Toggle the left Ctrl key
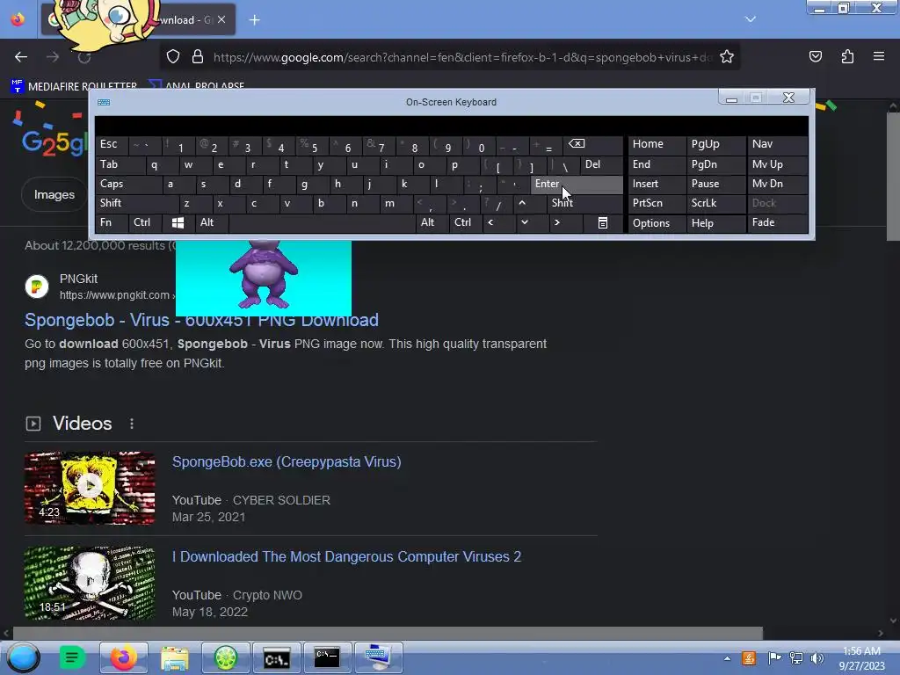The image size is (900, 675). point(145,222)
